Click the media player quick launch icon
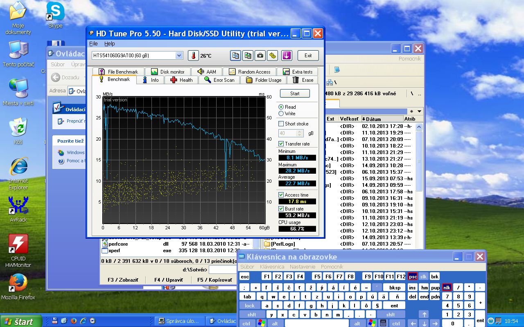The image size is (524, 327). (93, 321)
